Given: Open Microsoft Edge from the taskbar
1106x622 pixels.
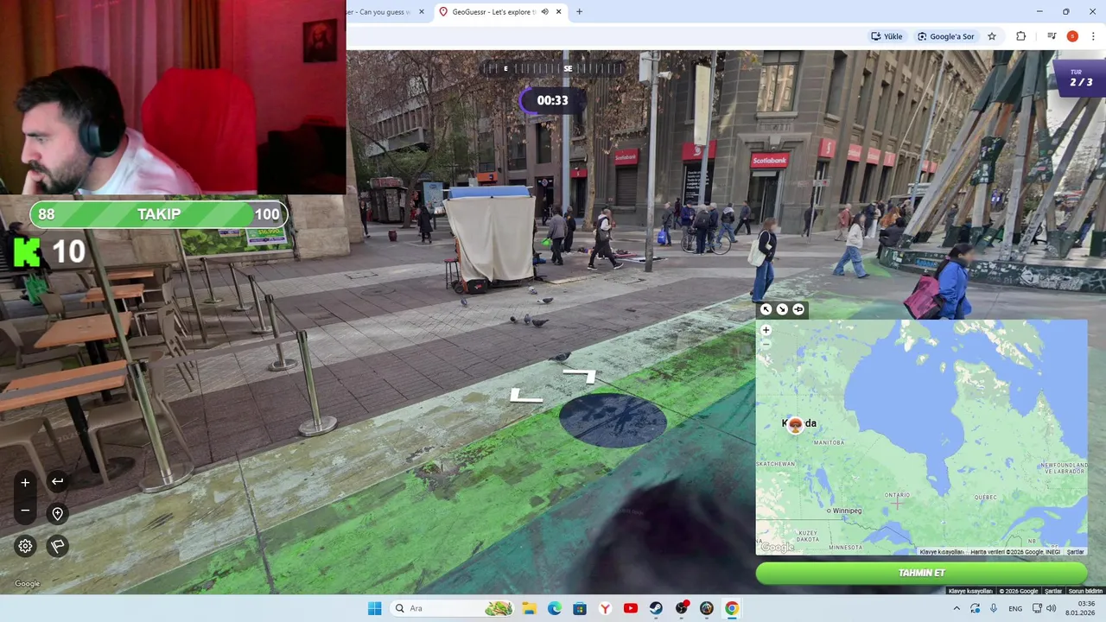Looking at the screenshot, I should [x=554, y=608].
